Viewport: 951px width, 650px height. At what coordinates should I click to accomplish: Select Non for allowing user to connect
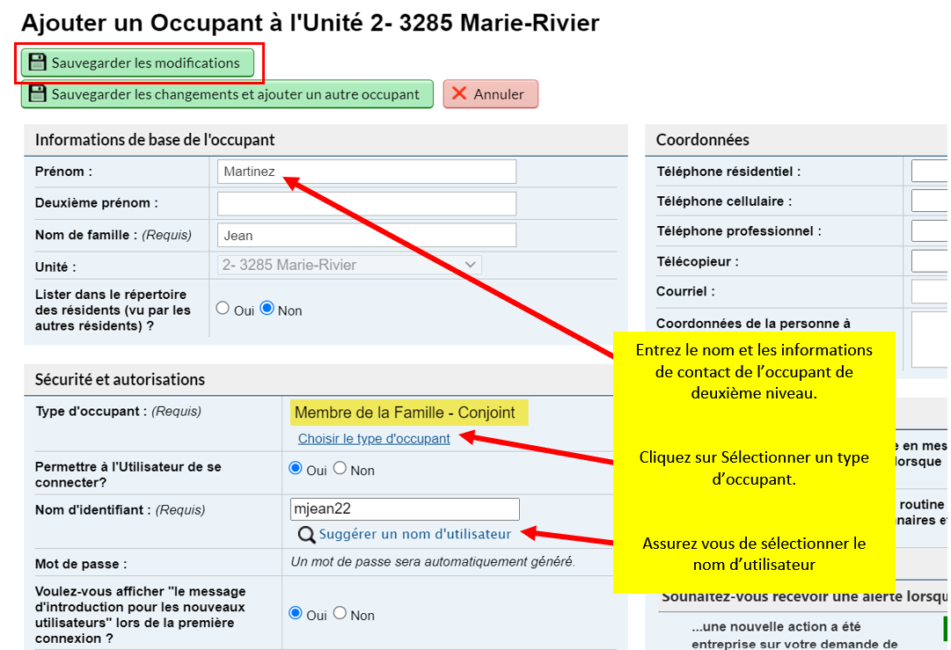tap(340, 468)
